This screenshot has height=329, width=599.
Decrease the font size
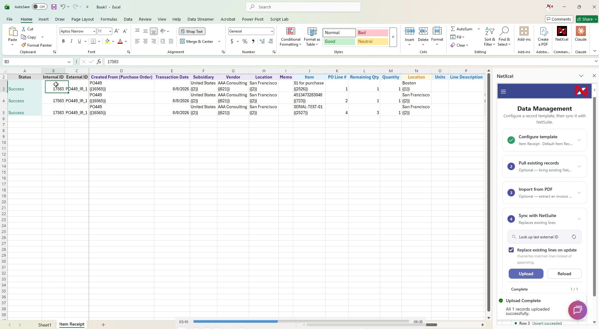[125, 31]
